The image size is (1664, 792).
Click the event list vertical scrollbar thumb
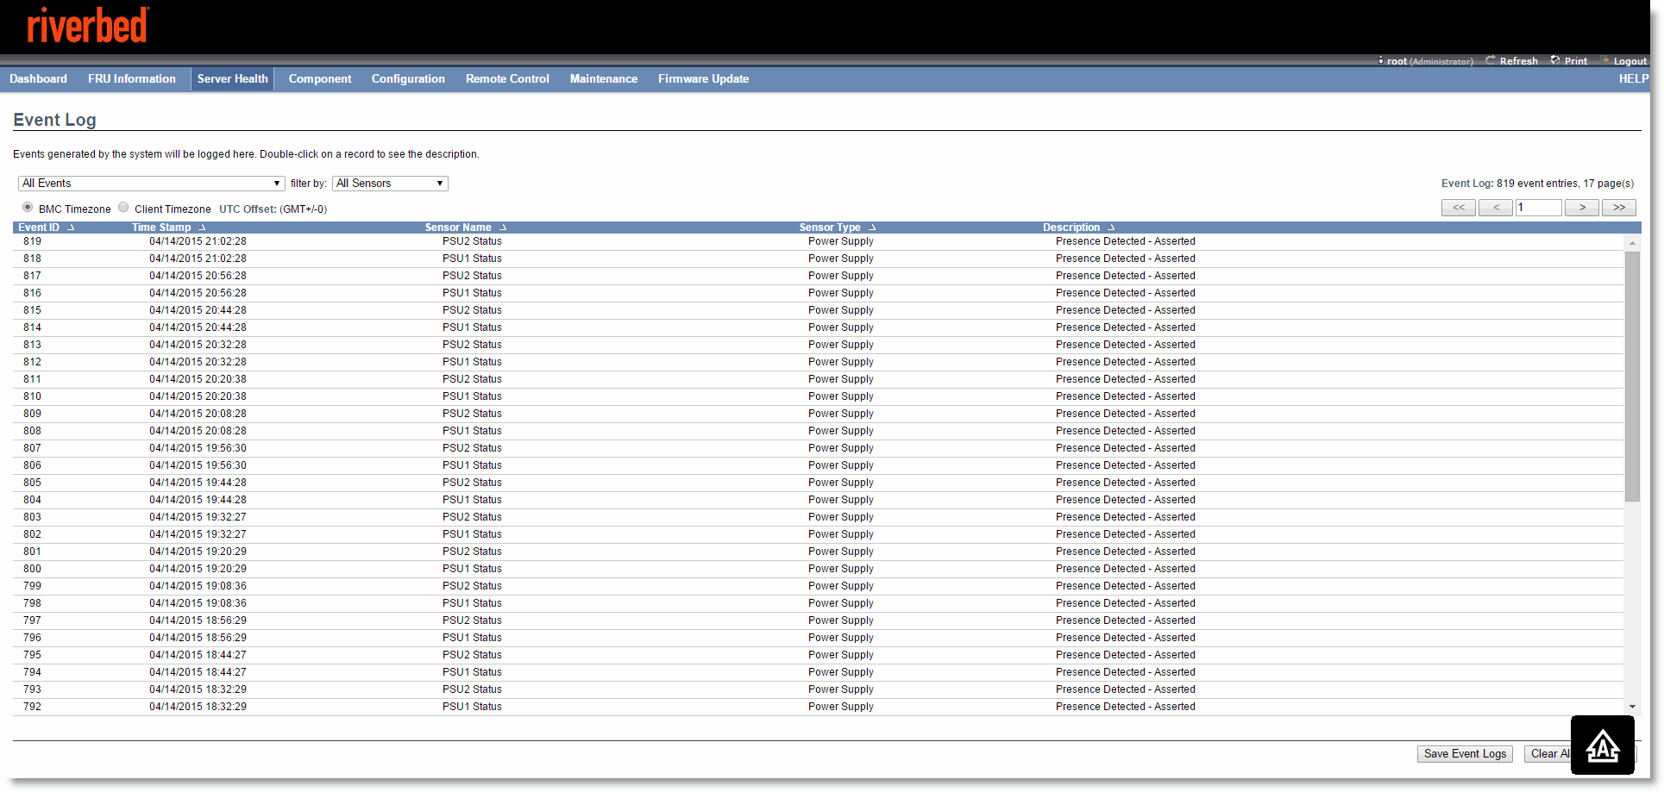coord(1632,377)
